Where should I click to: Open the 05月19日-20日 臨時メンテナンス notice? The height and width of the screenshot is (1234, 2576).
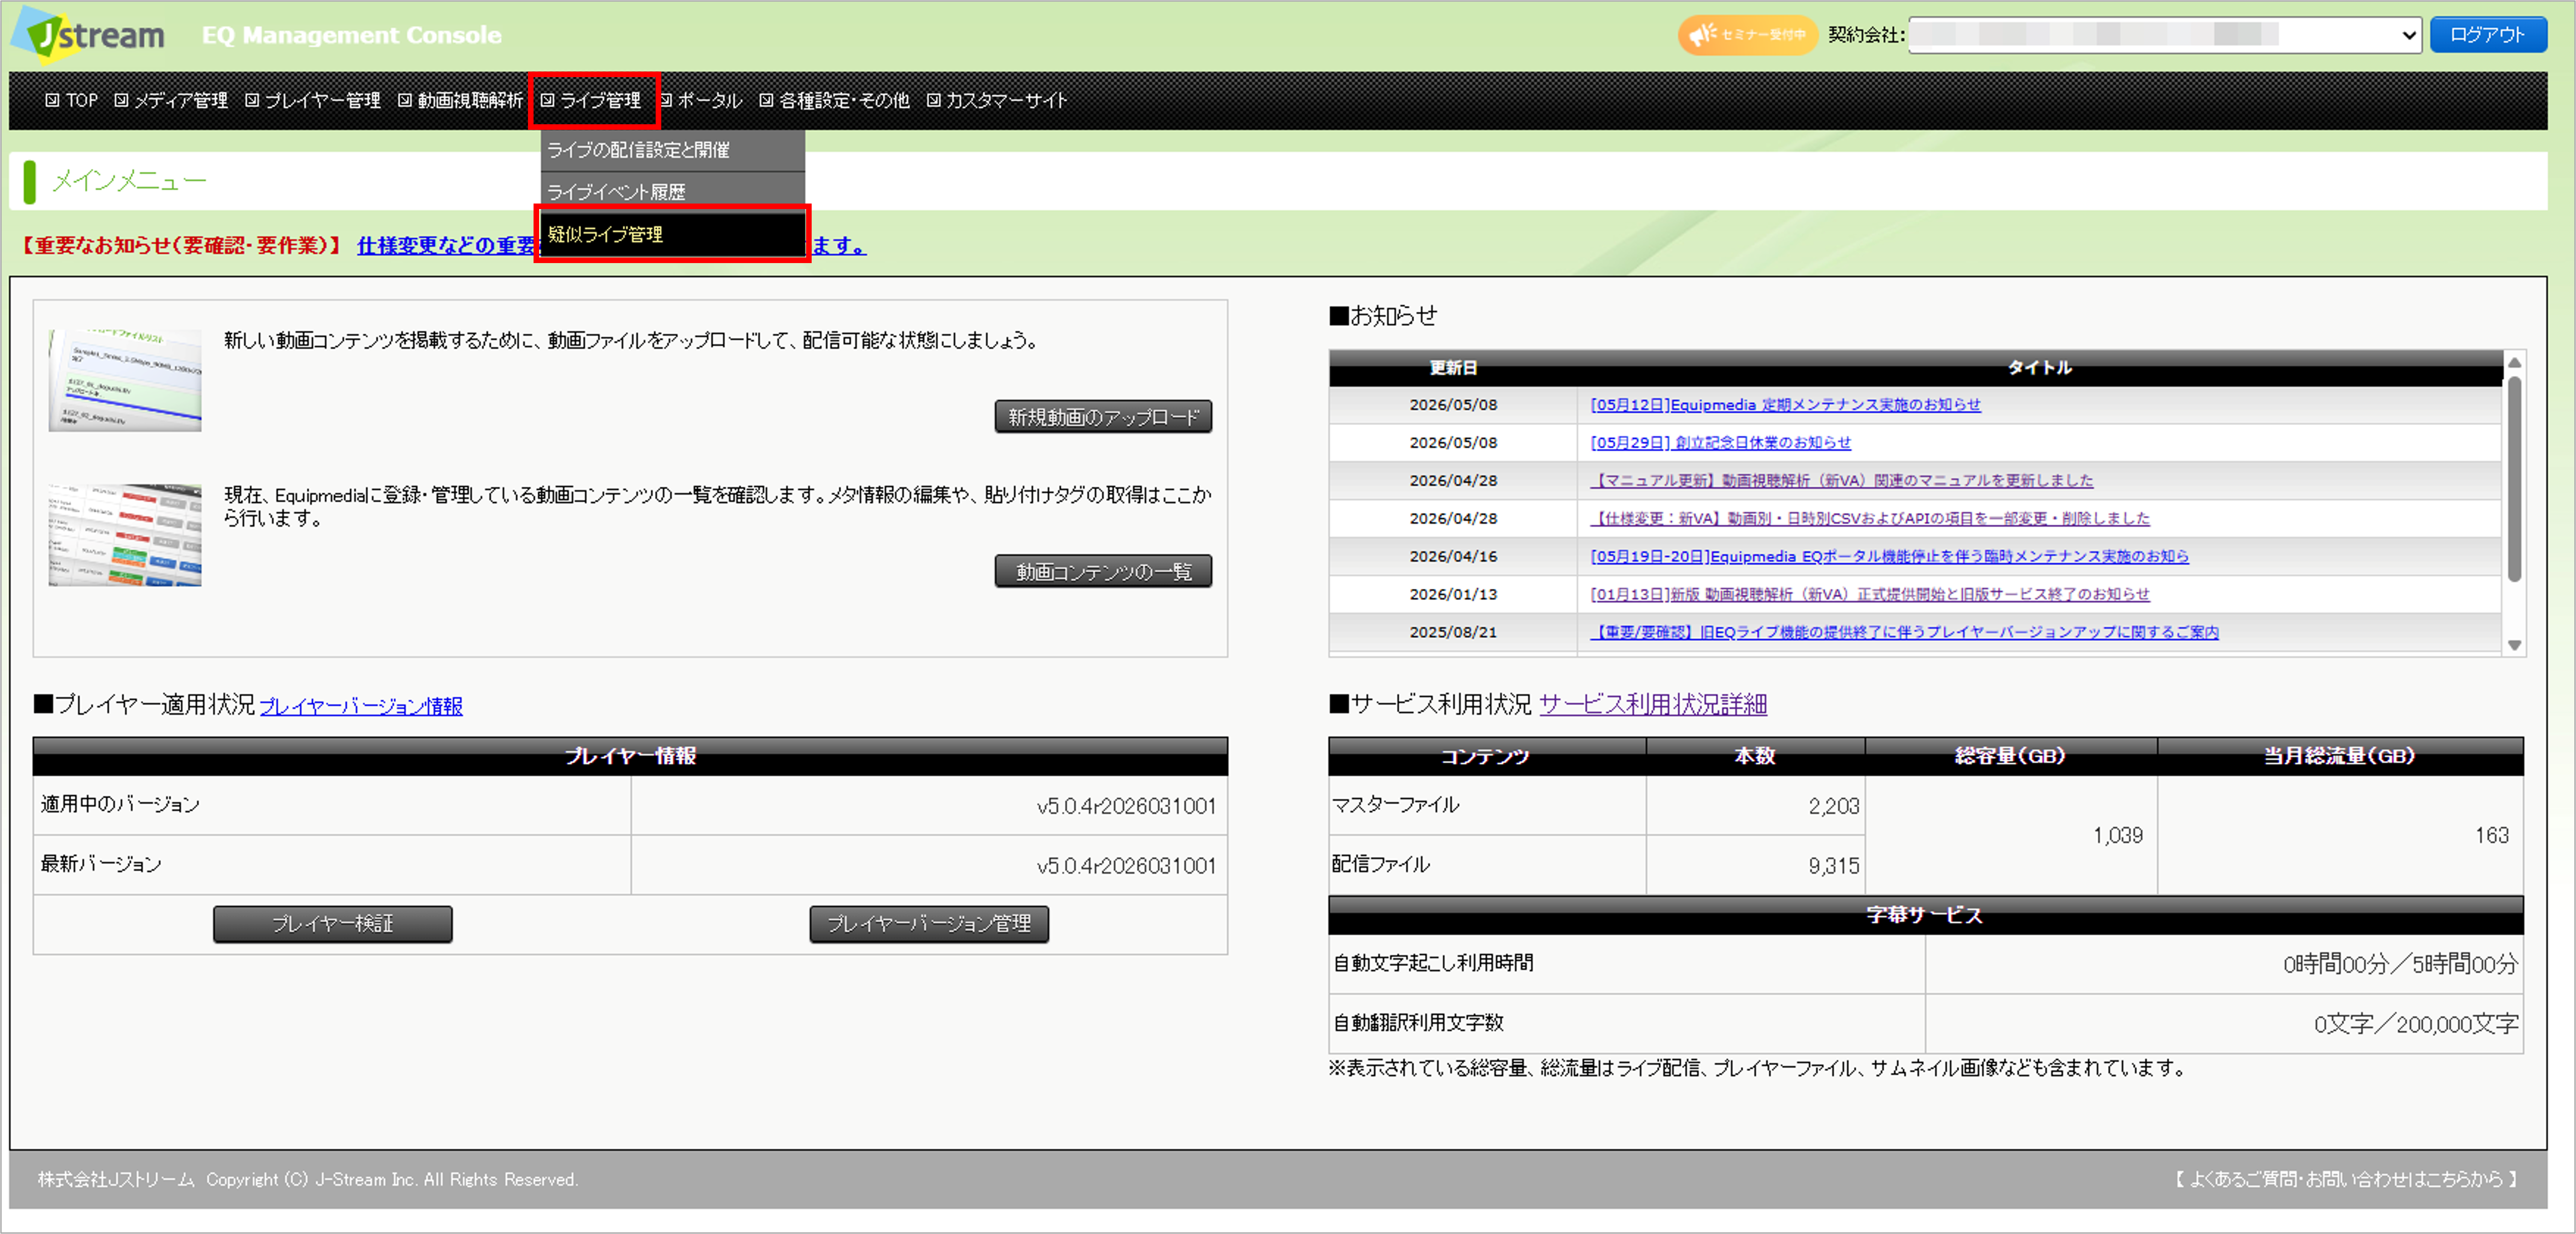click(1889, 557)
